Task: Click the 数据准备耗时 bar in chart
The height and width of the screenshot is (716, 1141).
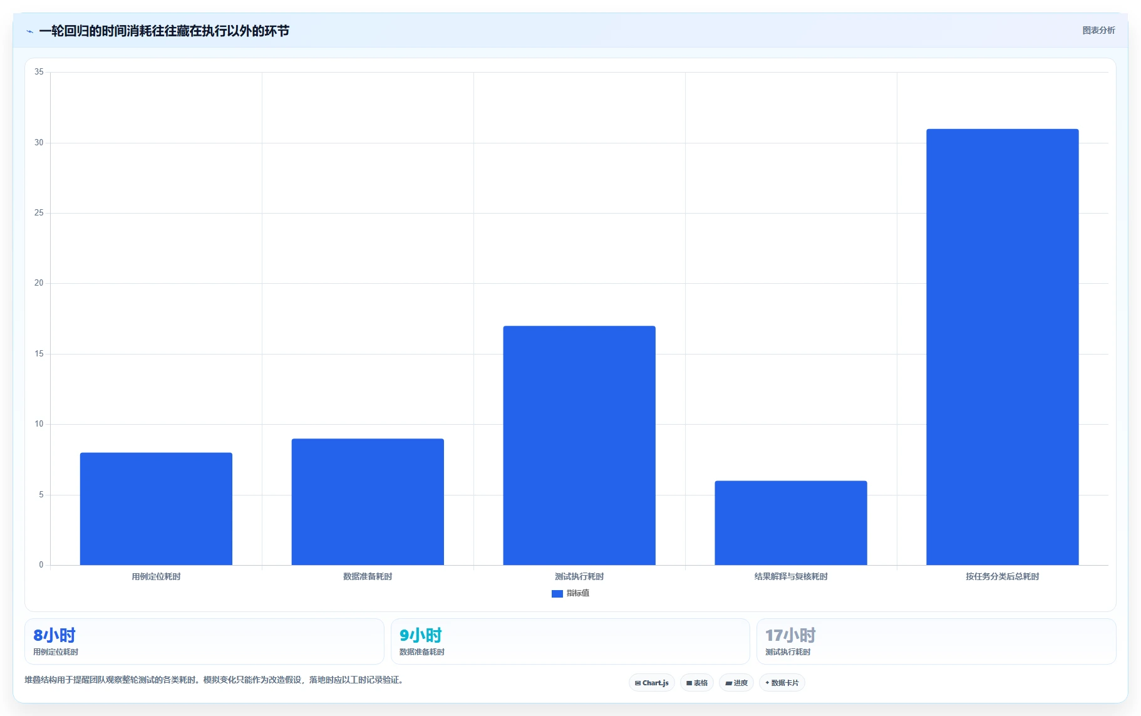Action: pyautogui.click(x=368, y=502)
